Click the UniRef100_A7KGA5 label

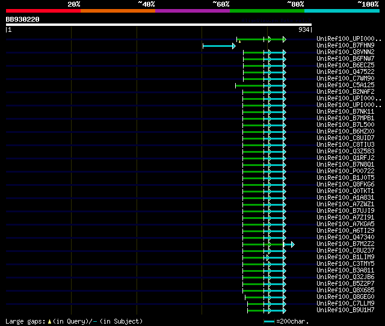tap(345, 224)
